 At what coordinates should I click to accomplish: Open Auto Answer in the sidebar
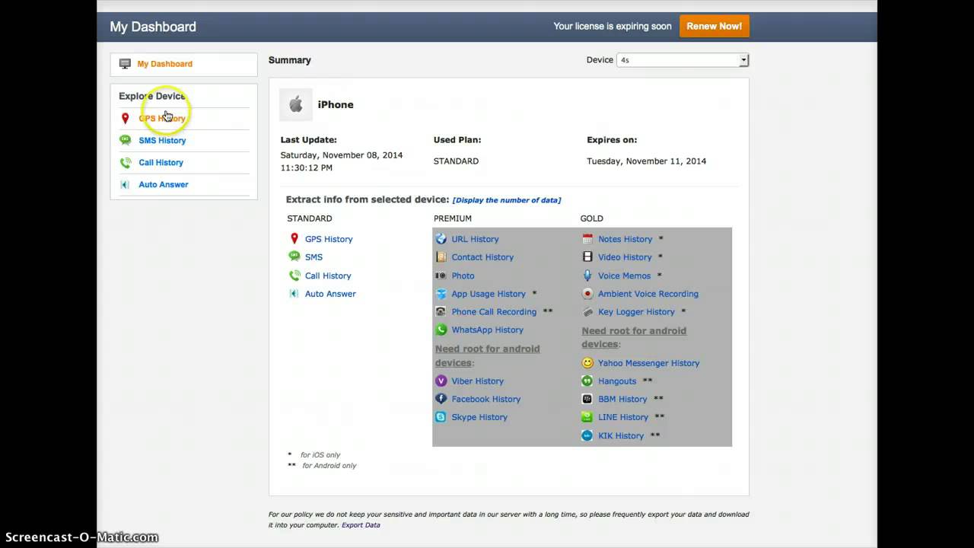click(164, 184)
